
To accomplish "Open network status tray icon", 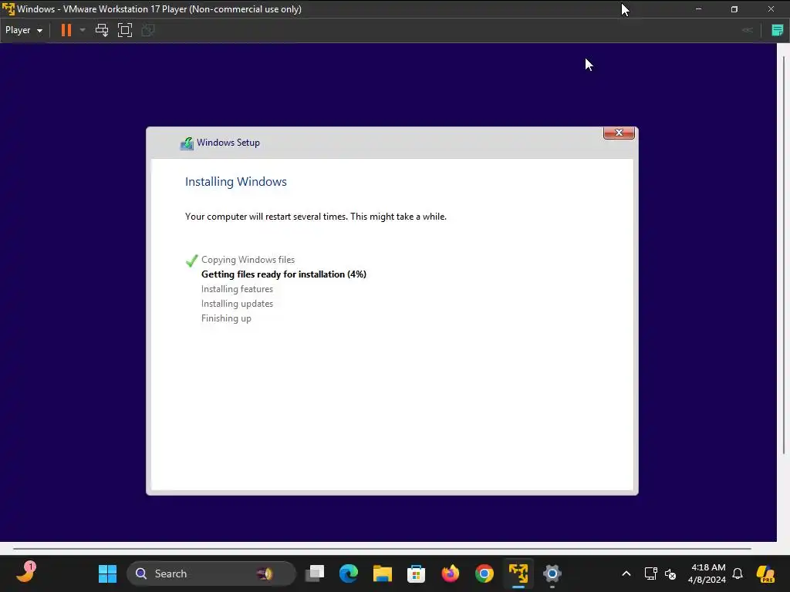I will [x=650, y=573].
